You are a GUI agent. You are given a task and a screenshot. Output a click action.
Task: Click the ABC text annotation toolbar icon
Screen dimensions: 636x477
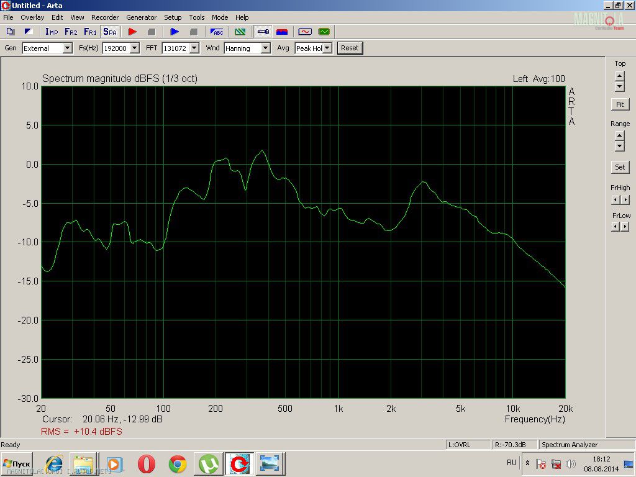click(x=217, y=32)
